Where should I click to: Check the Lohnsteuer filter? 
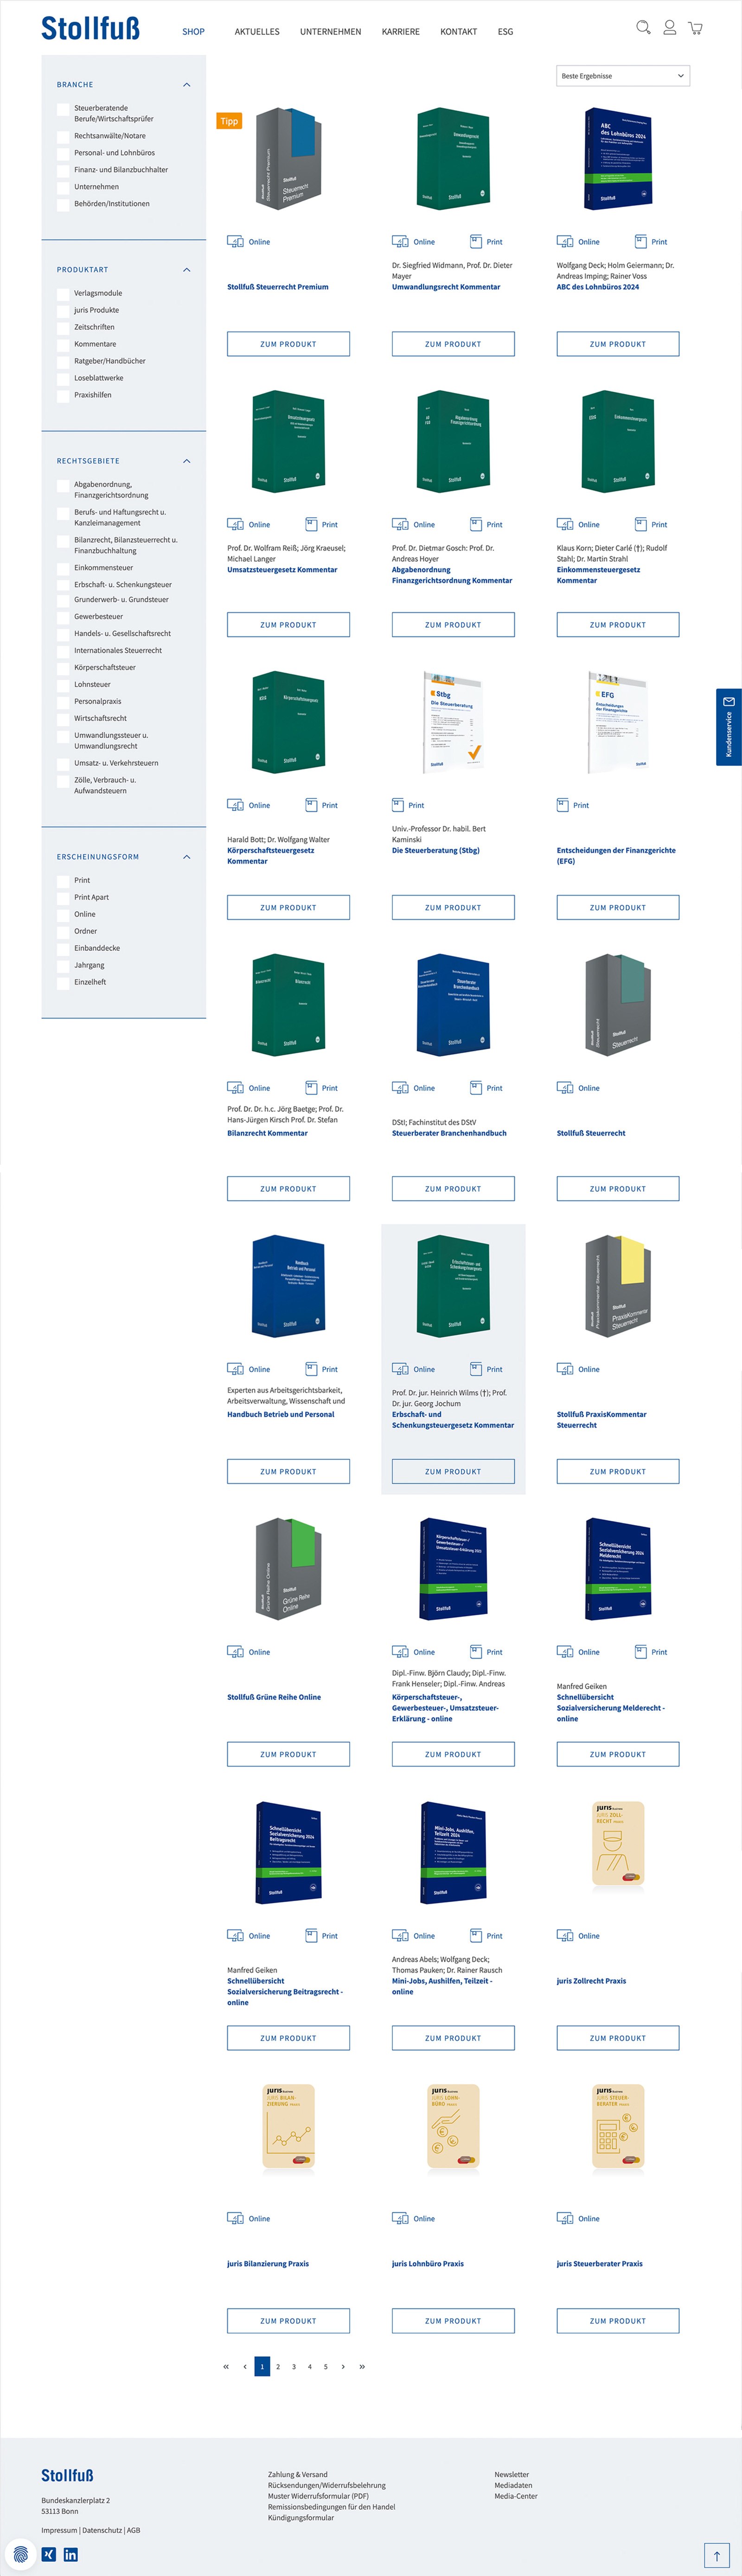[63, 685]
